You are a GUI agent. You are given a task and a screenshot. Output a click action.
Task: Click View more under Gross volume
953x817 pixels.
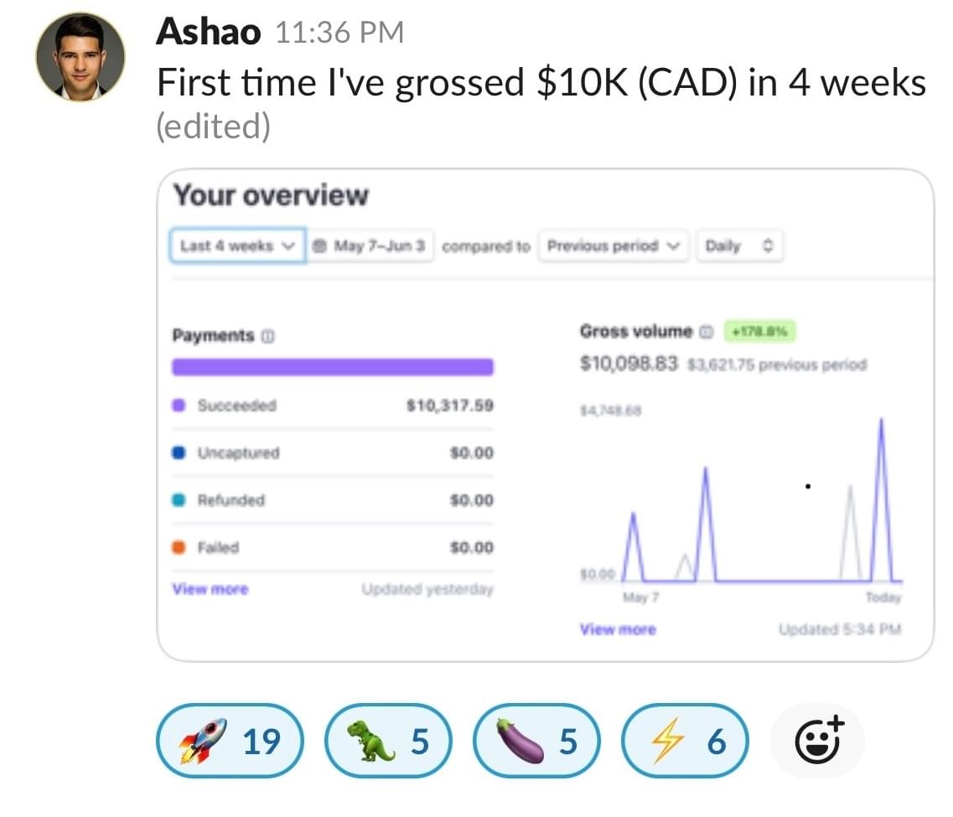tap(618, 629)
